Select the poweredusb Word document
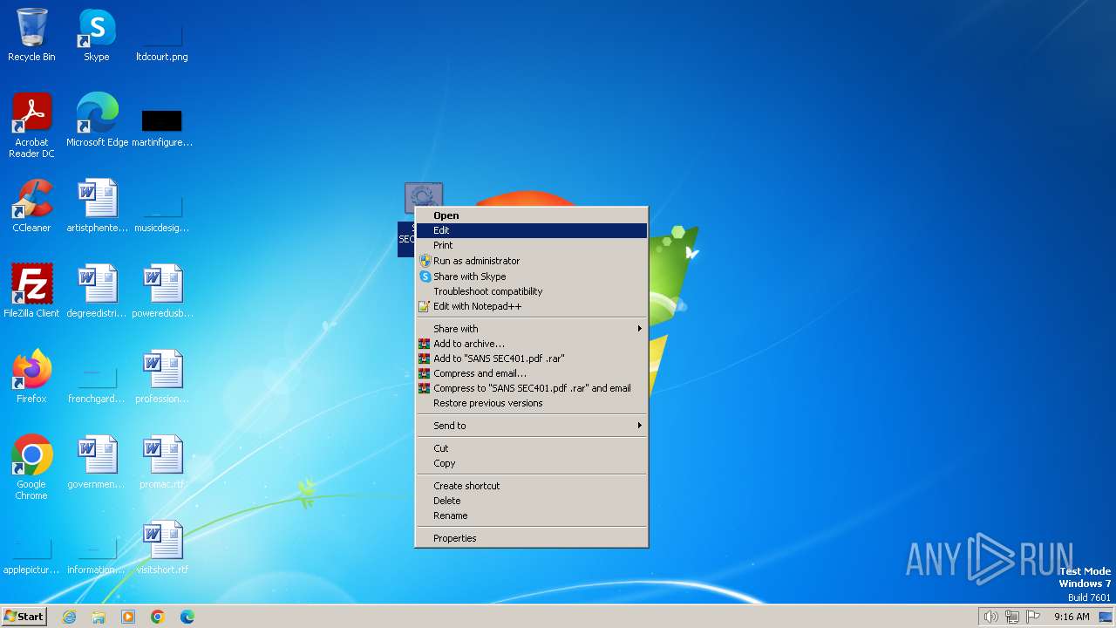The width and height of the screenshot is (1116, 628). coord(162,291)
